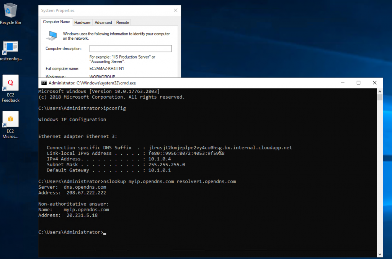
Task: Select the hostconfig shortcut icon
Action: tap(10, 47)
